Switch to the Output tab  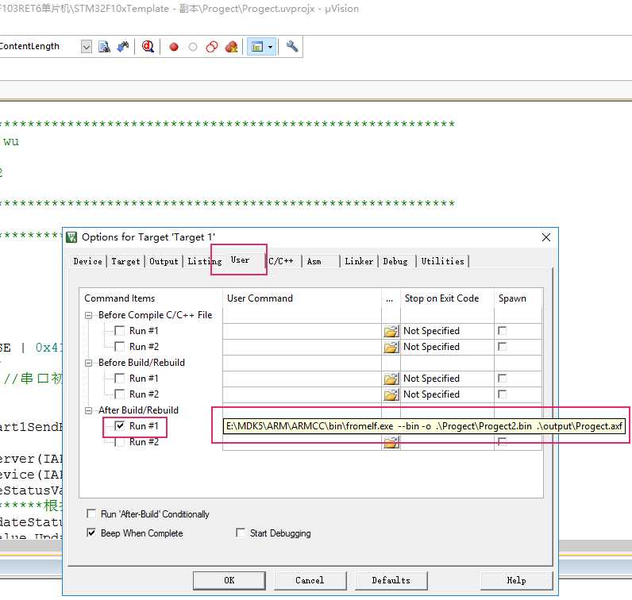point(164,262)
